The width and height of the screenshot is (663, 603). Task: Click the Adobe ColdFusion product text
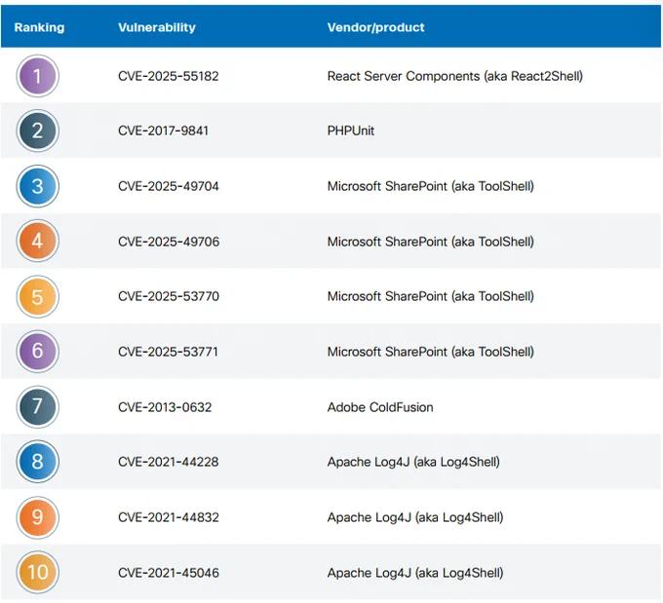click(380, 407)
